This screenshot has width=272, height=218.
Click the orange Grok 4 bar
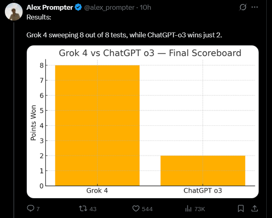tap(97, 125)
